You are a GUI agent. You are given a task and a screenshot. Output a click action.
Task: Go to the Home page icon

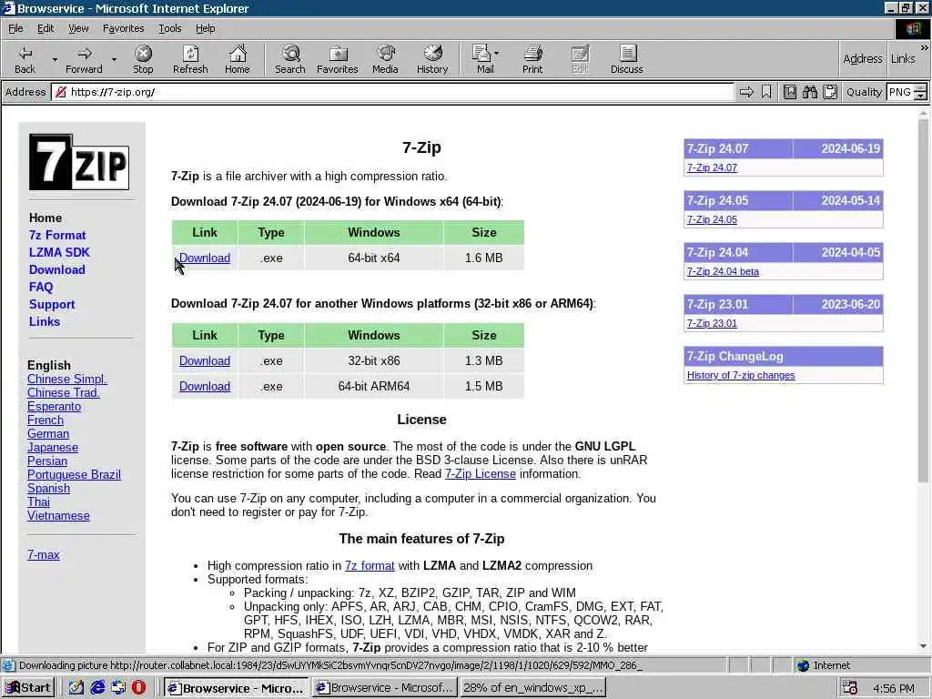point(238,59)
